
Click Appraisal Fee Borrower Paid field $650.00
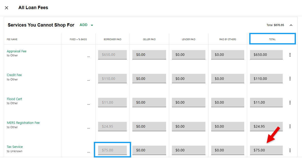[112, 55]
